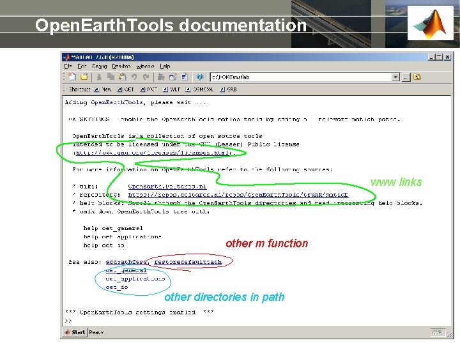Run the DEMOWL shortcut
Screen dimensions: 460x345
pos(200,89)
